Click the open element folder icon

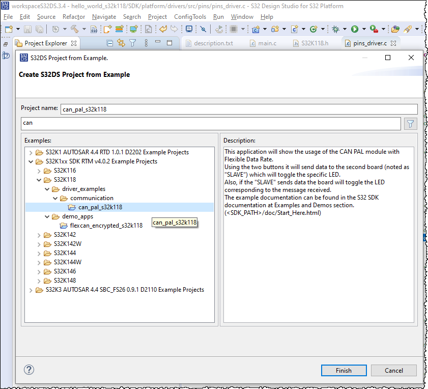coord(395,29)
